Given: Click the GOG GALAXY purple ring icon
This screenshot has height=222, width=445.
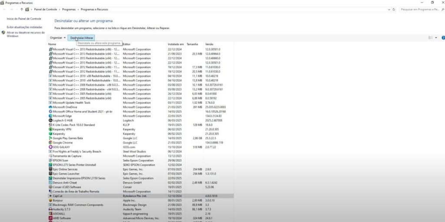Looking at the screenshot, I should click(x=50, y=147).
